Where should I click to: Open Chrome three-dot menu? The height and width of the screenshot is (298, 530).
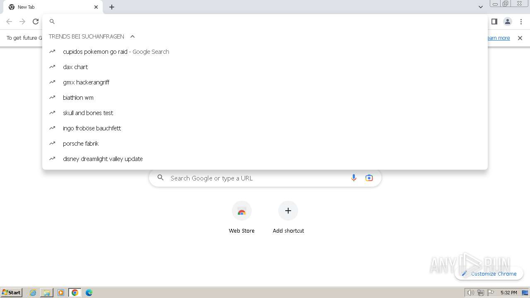[521, 22]
